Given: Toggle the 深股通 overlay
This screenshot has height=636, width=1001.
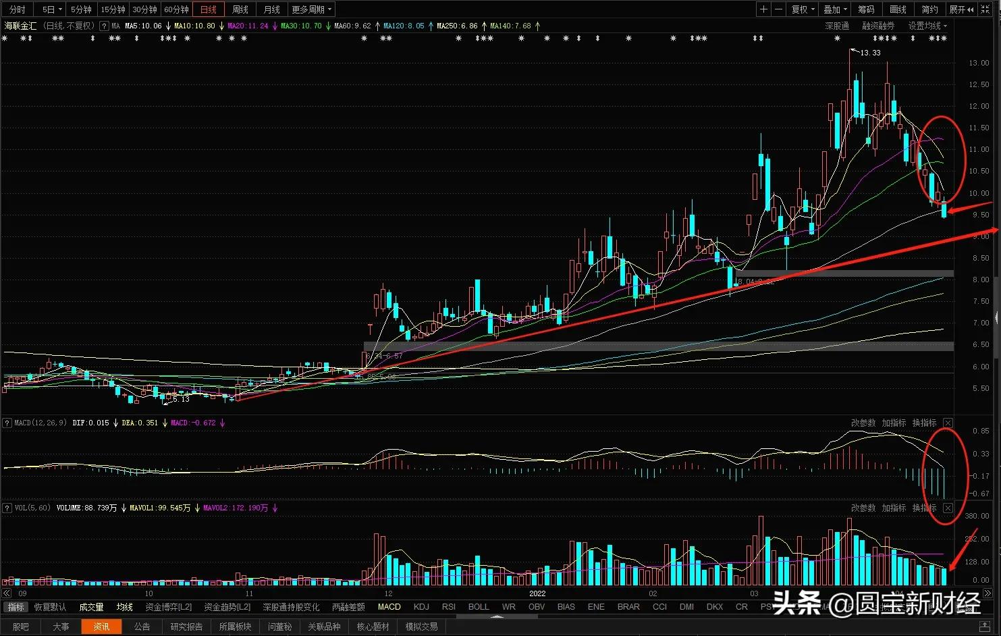Looking at the screenshot, I should (x=837, y=26).
